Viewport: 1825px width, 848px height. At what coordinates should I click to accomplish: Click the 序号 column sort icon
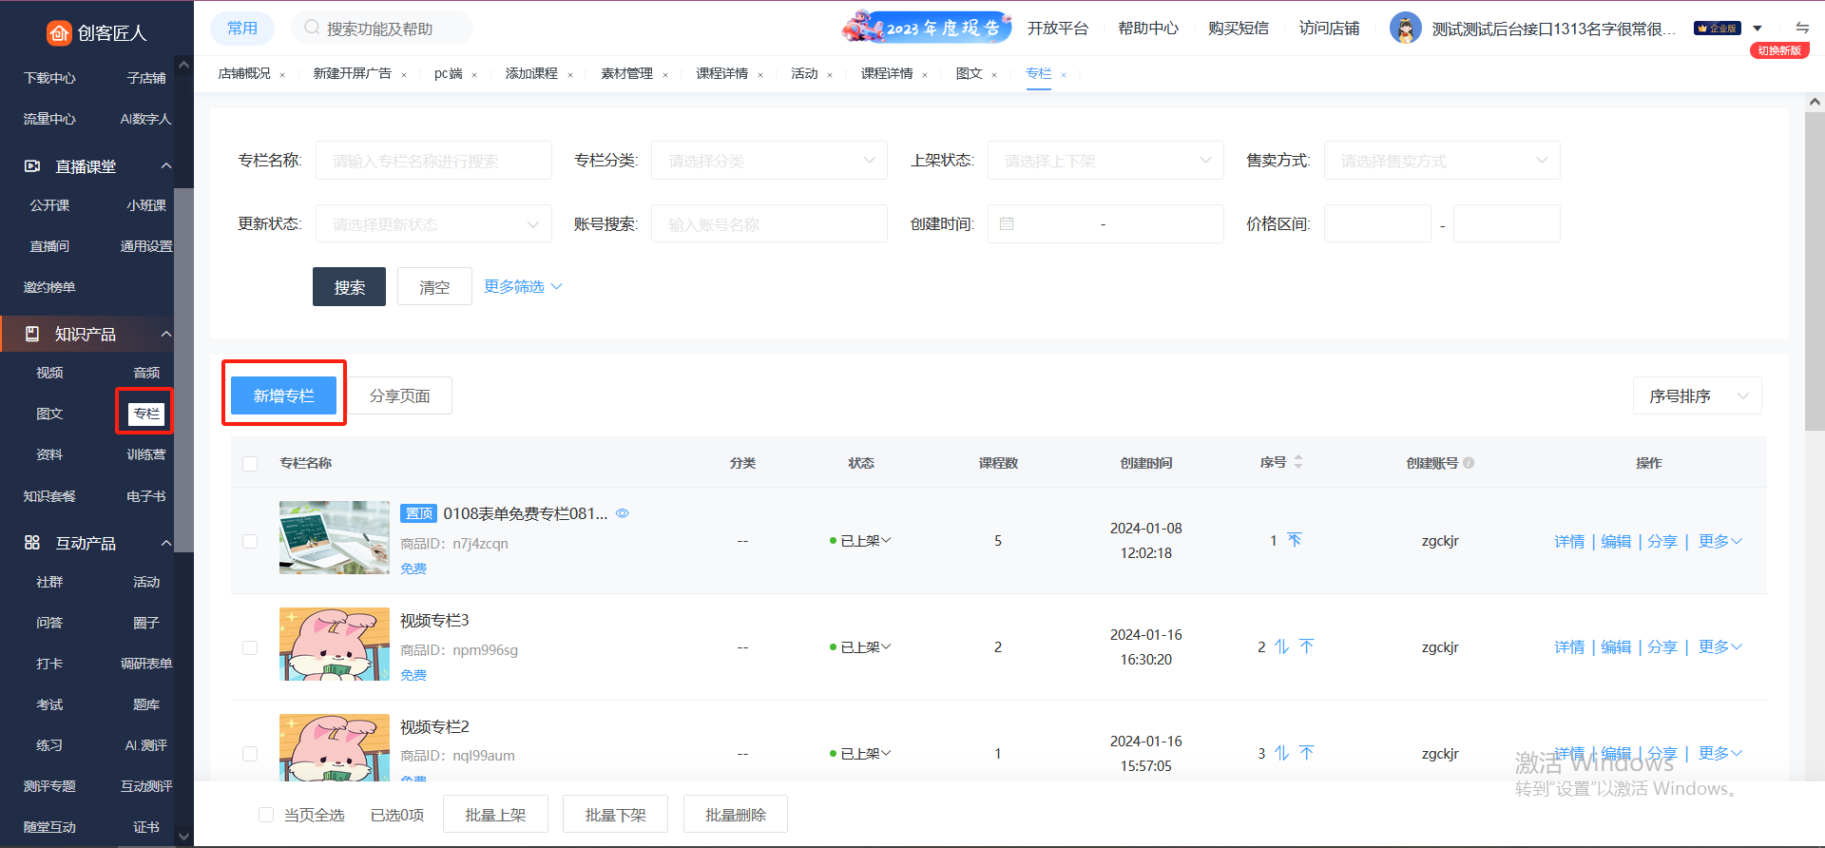pyautogui.click(x=1298, y=462)
